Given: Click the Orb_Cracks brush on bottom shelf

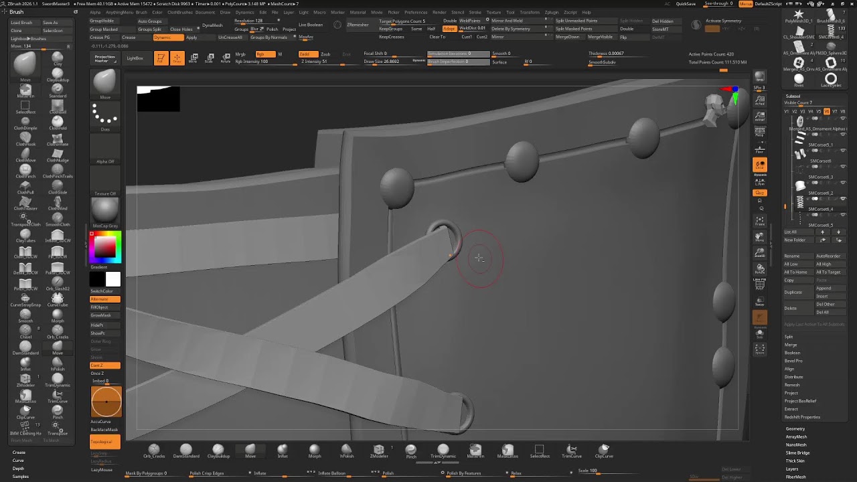Looking at the screenshot, I should coord(154,451).
